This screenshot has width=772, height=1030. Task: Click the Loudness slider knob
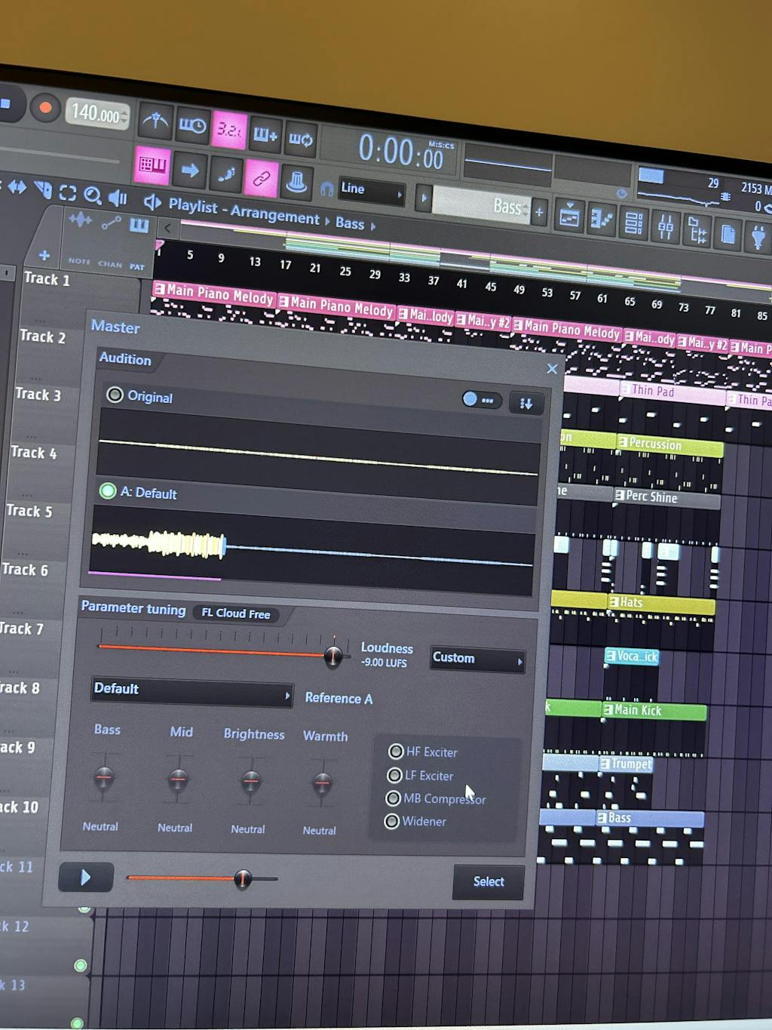pos(332,655)
